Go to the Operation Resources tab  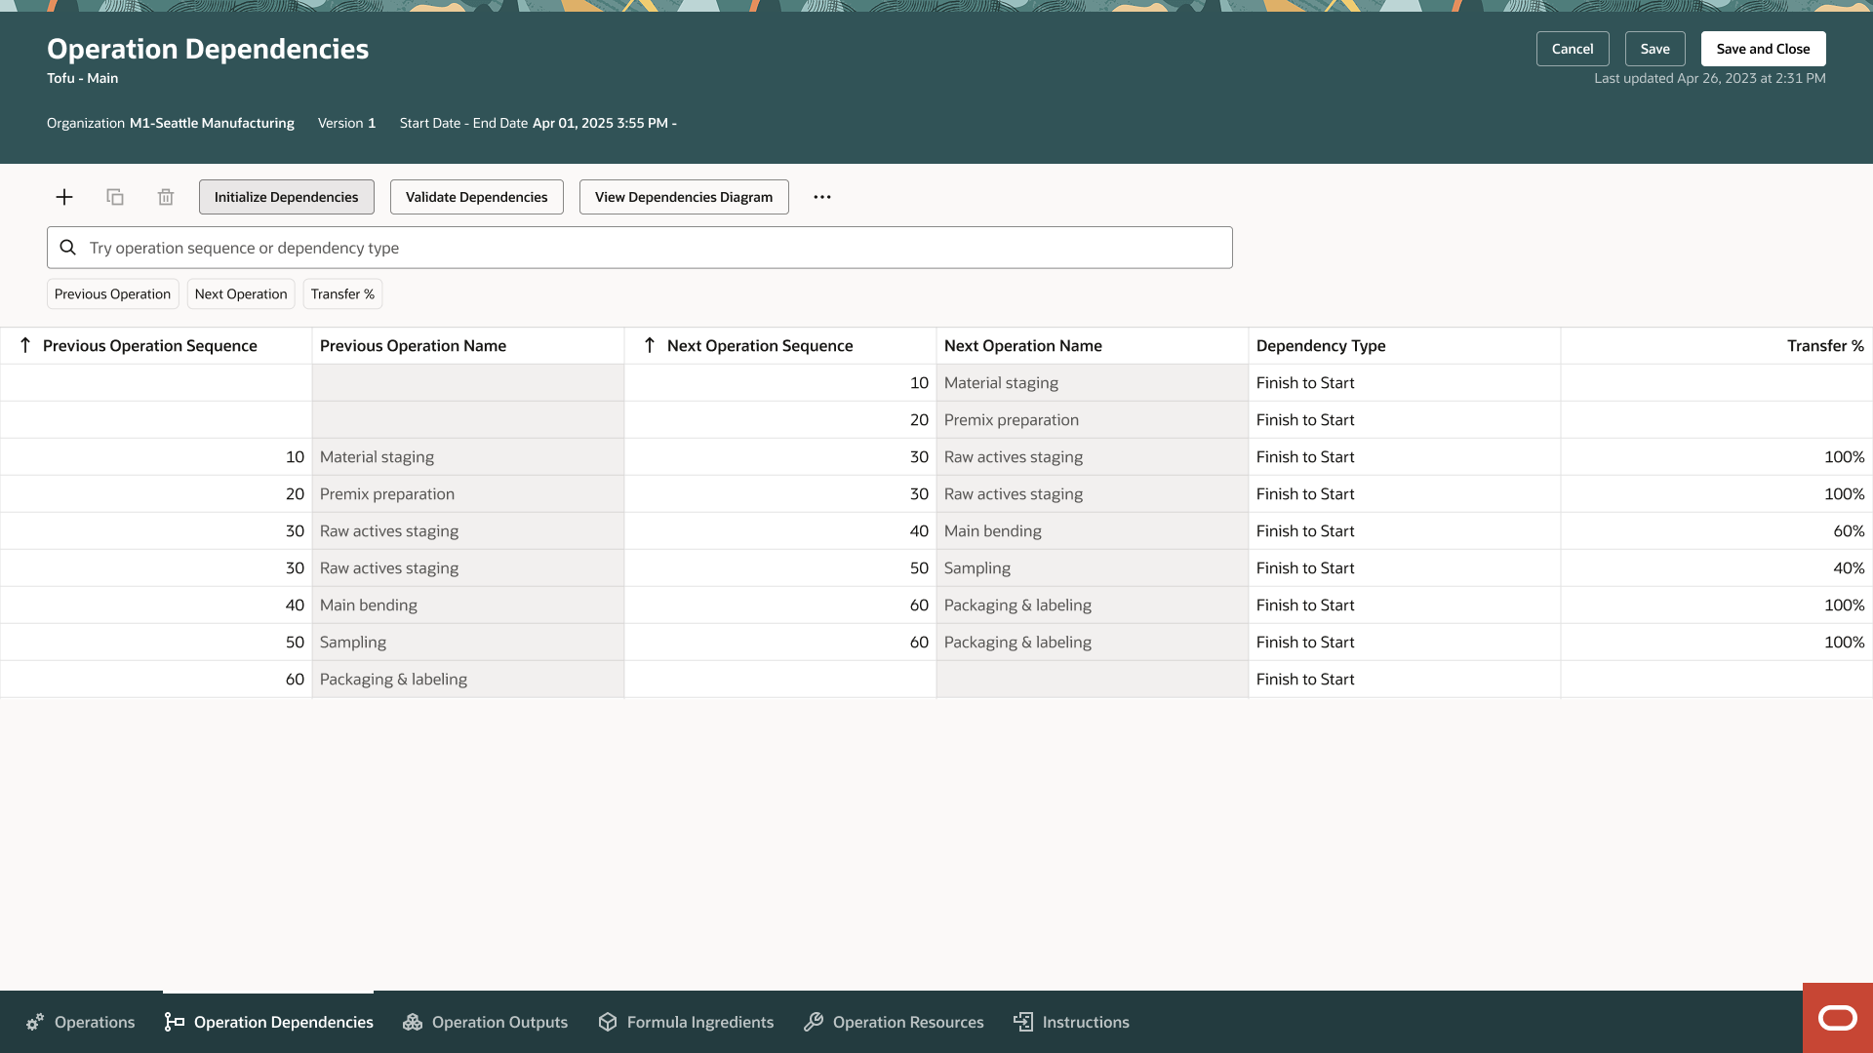tap(894, 1022)
